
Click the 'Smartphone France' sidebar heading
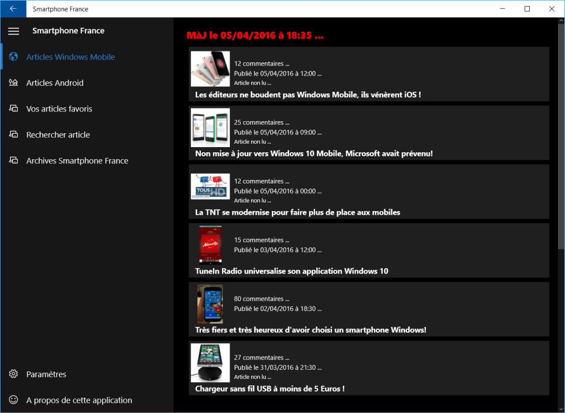click(x=69, y=31)
